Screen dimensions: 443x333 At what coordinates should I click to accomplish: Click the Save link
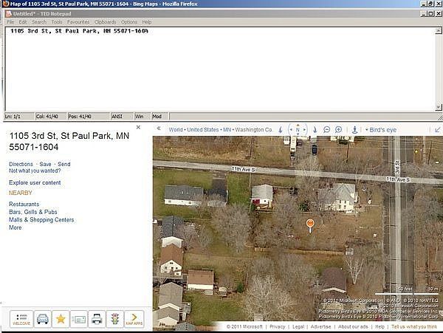46,164
